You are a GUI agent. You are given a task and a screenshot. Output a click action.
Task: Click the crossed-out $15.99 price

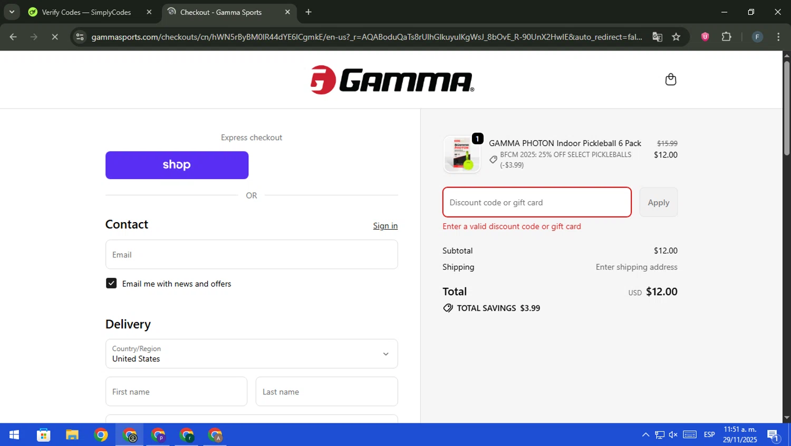click(x=667, y=143)
